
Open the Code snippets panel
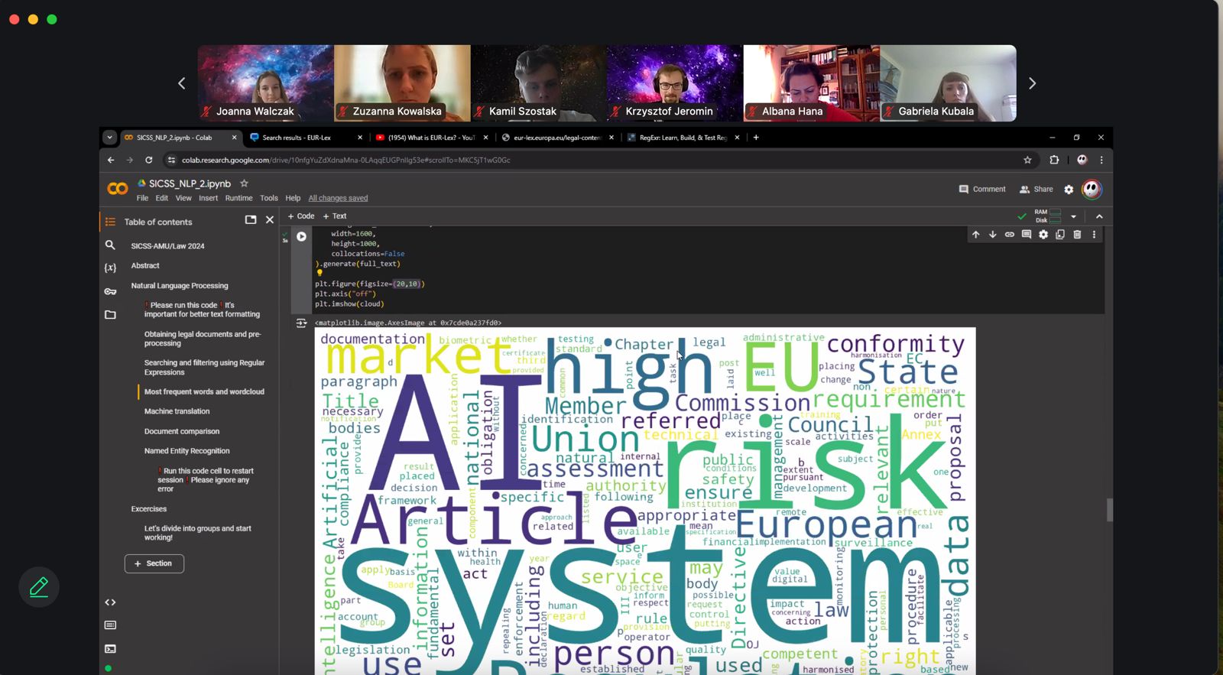(x=110, y=602)
